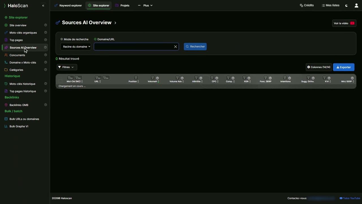Open Domaine x Mots-clés in the sidebar
Image resolution: width=362 pixels, height=204 pixels.
(x=23, y=62)
